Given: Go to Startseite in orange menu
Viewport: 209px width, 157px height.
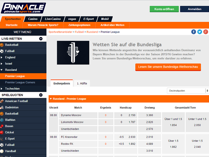Looking at the screenshot, I should [11, 25].
